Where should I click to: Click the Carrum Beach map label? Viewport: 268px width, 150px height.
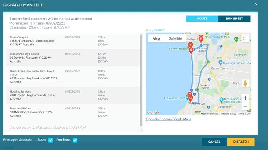pyautogui.click(x=178, y=49)
